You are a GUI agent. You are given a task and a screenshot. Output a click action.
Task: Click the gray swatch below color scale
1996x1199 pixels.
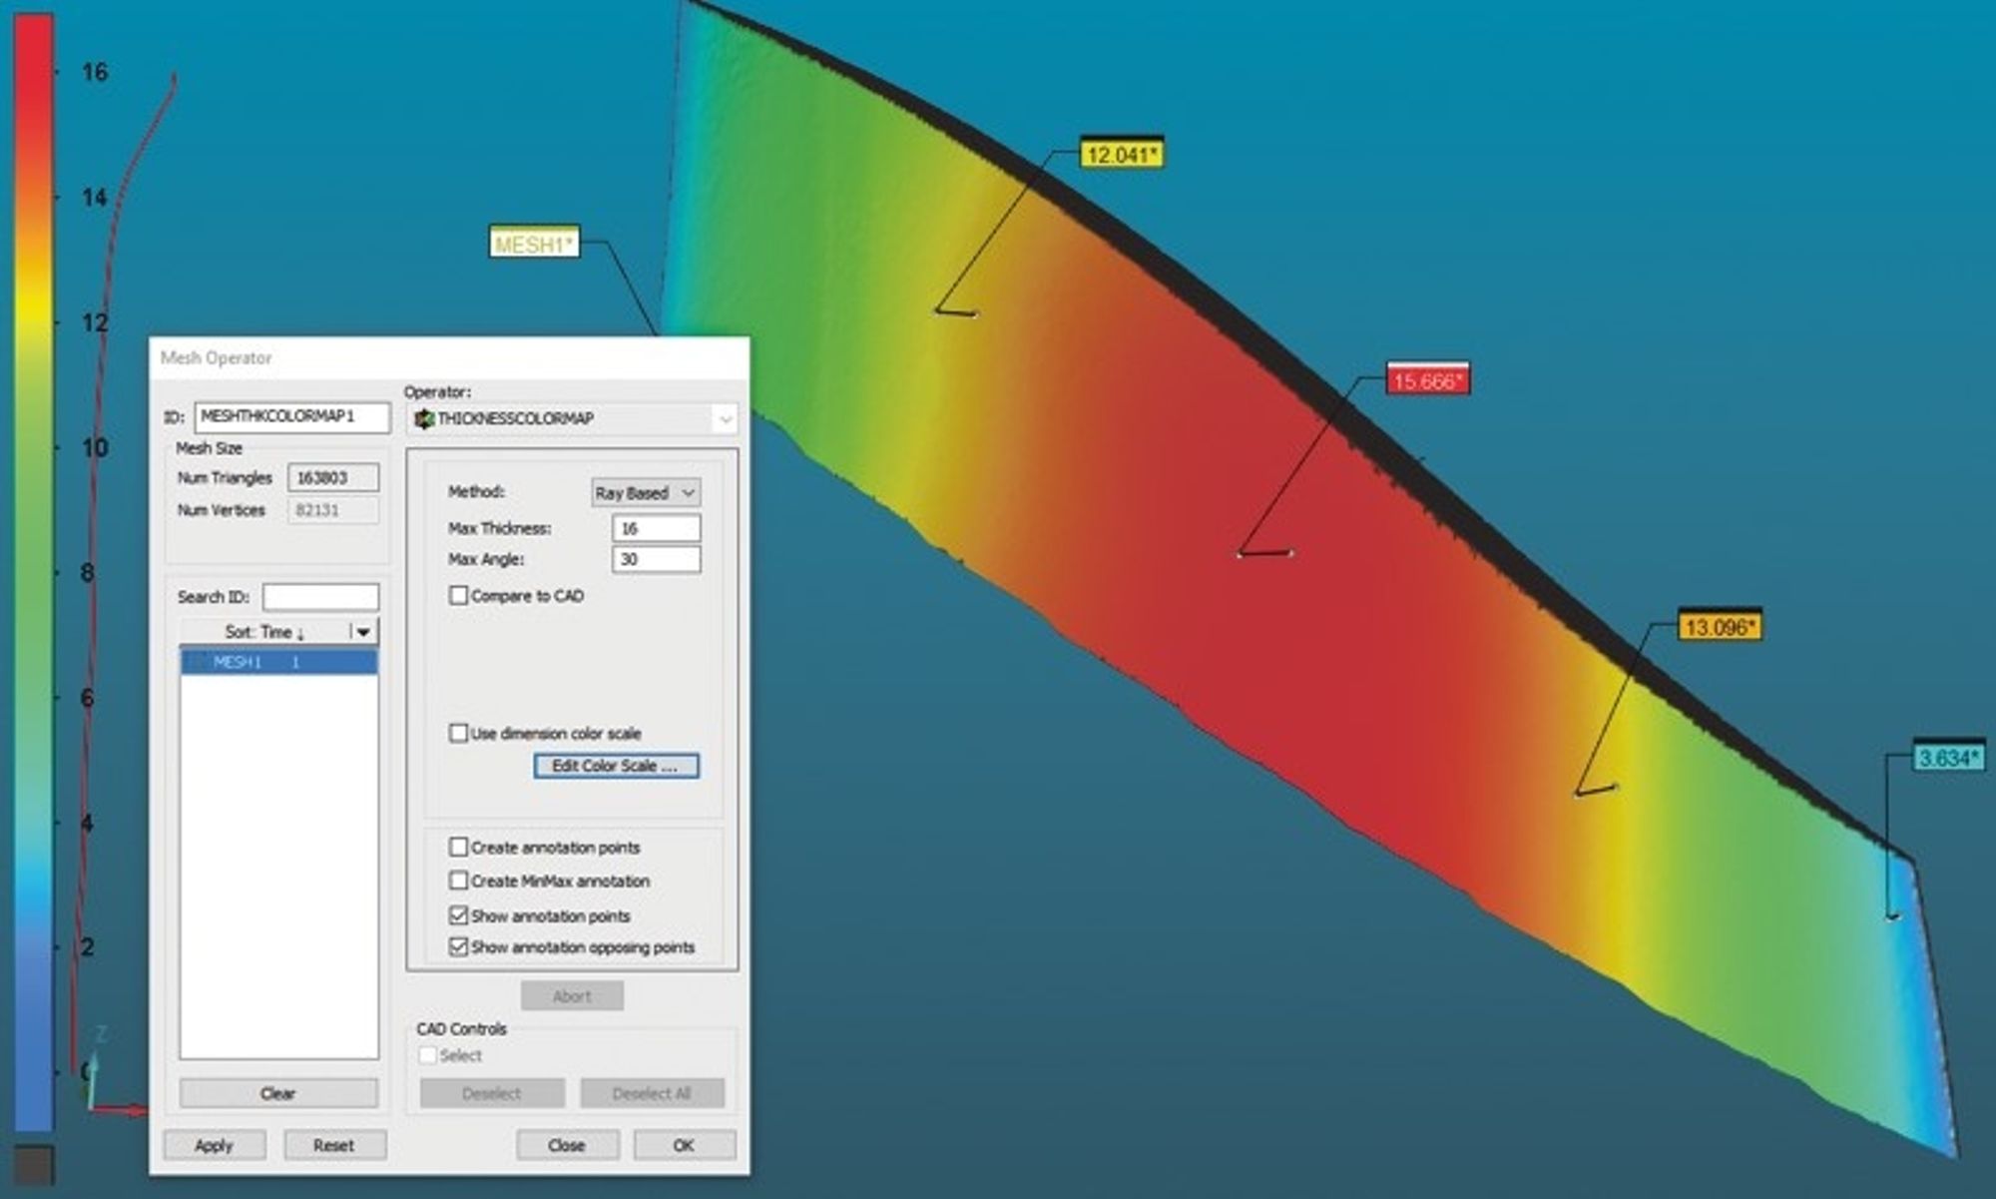point(34,1165)
